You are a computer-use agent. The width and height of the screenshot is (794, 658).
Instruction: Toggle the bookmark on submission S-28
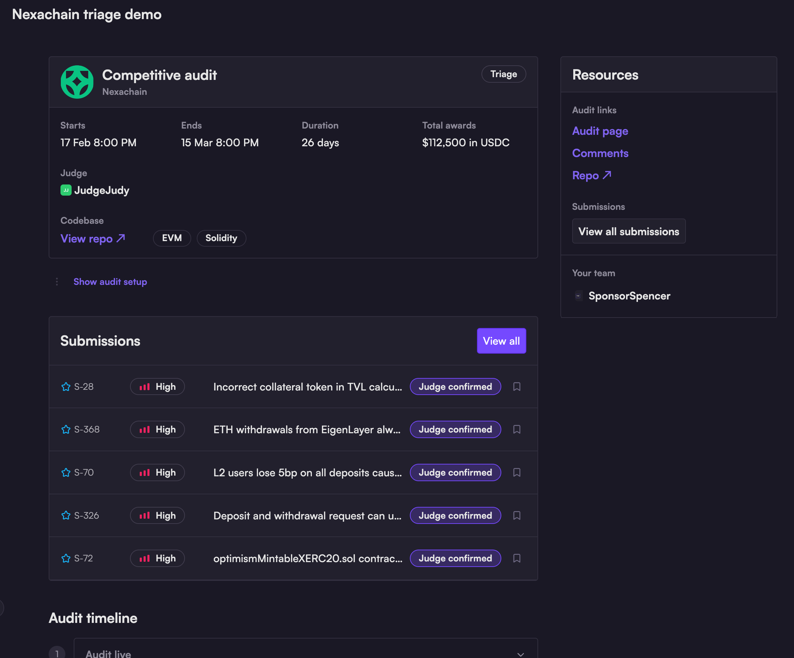(517, 387)
